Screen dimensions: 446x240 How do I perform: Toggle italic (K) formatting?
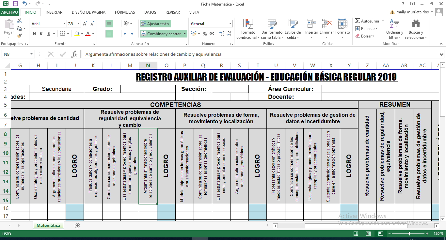tap(41, 34)
